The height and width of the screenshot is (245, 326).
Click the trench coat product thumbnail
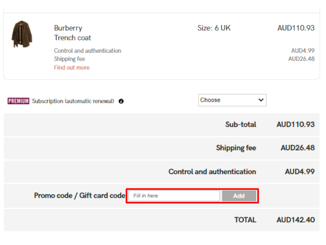tap(22, 34)
